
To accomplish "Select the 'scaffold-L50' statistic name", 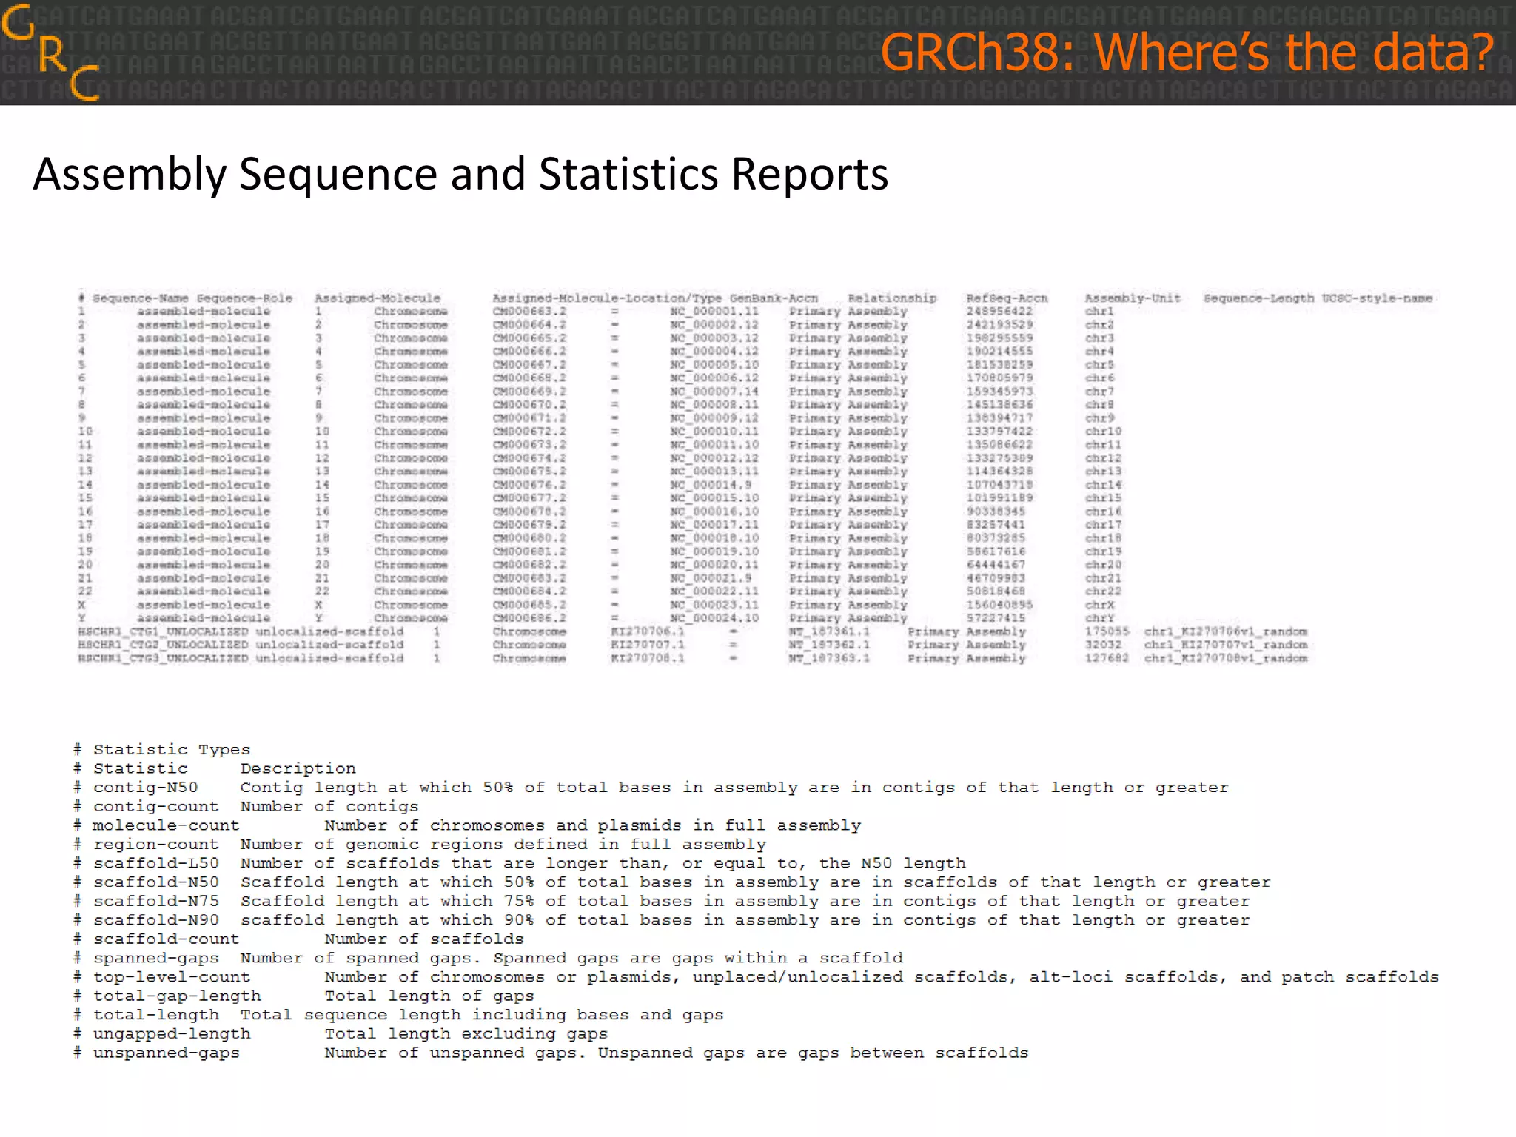I will pos(156,864).
